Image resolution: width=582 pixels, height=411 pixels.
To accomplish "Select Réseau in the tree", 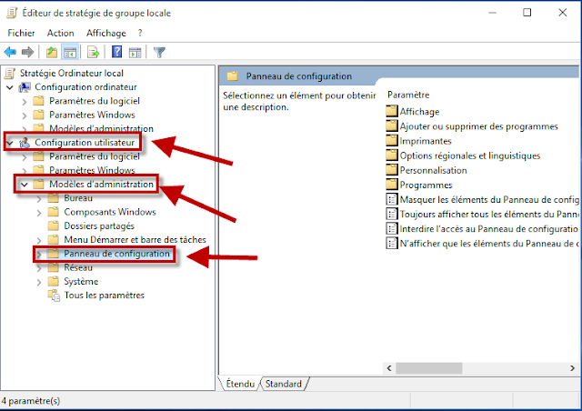I will (x=78, y=267).
